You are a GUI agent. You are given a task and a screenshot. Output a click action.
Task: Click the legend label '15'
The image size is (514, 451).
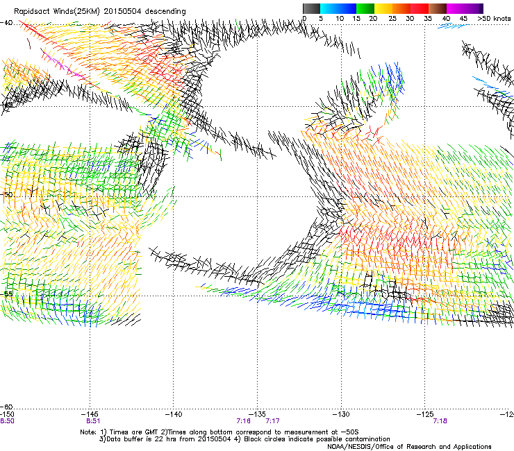(356, 18)
